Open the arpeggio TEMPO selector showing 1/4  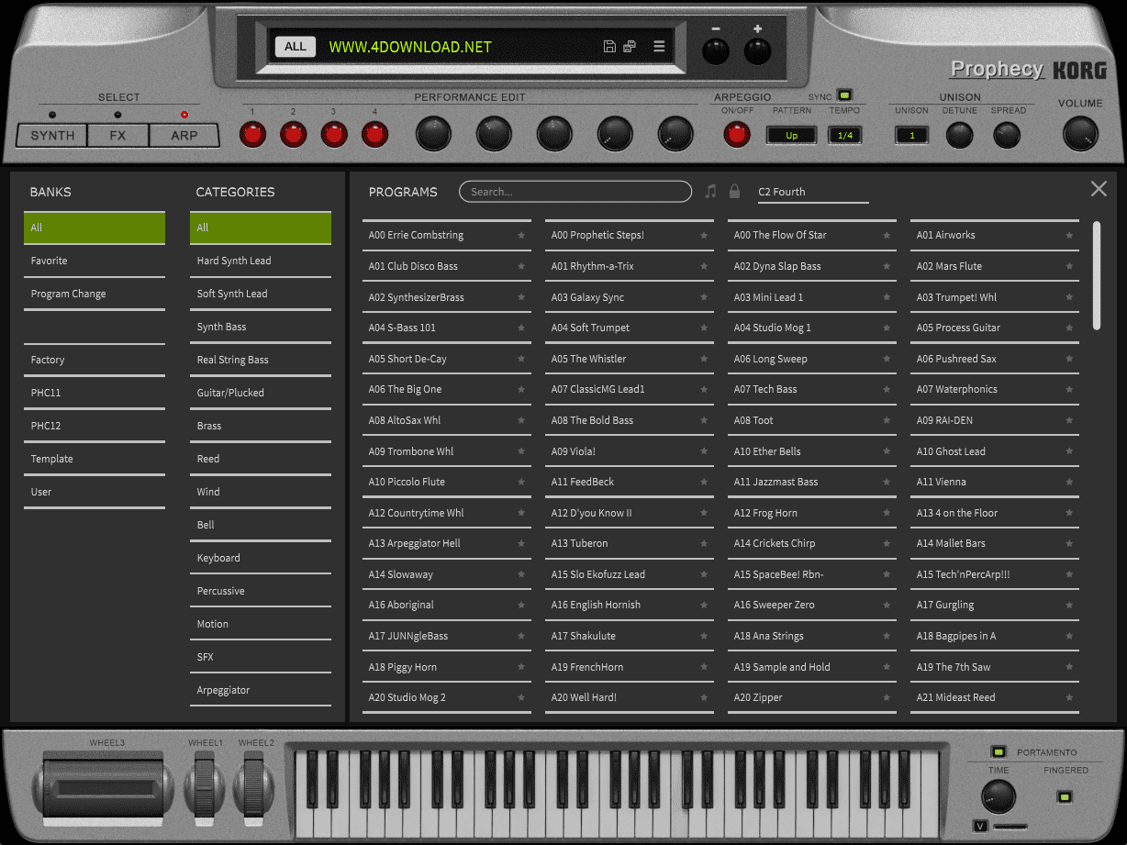tap(845, 135)
